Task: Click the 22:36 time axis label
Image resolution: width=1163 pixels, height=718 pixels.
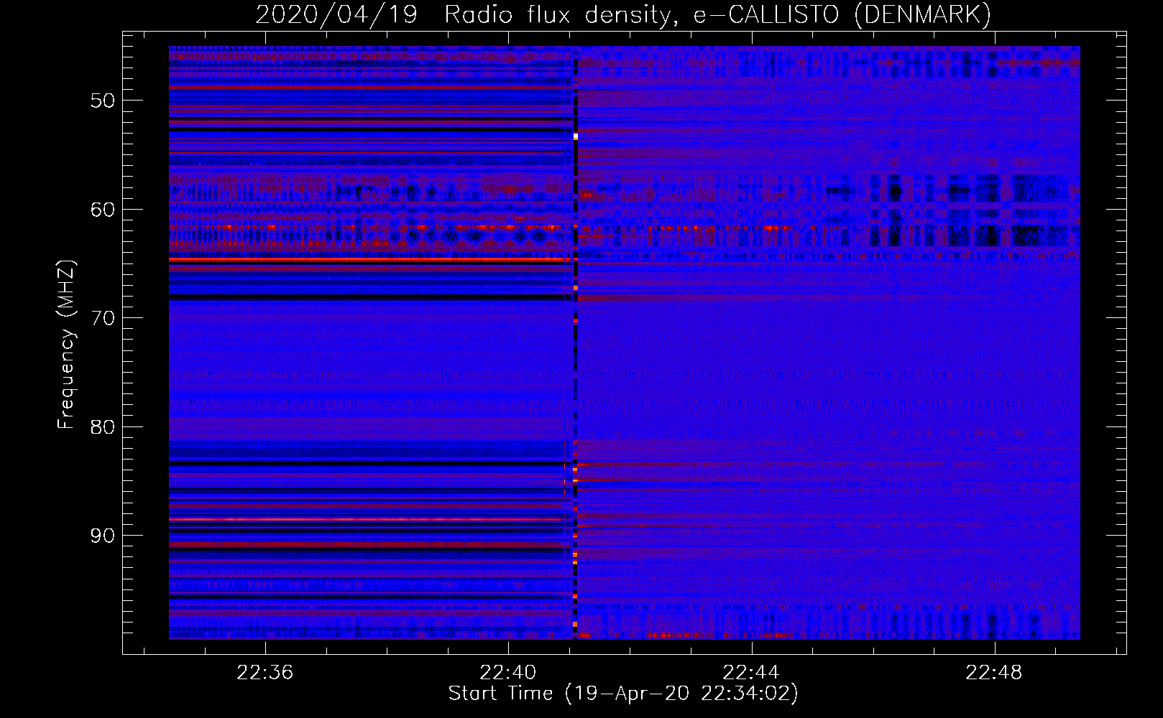Action: tap(265, 673)
